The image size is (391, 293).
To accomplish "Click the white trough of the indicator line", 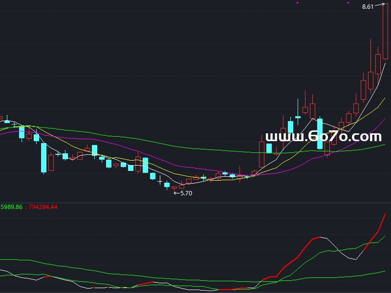I will click(355, 260).
